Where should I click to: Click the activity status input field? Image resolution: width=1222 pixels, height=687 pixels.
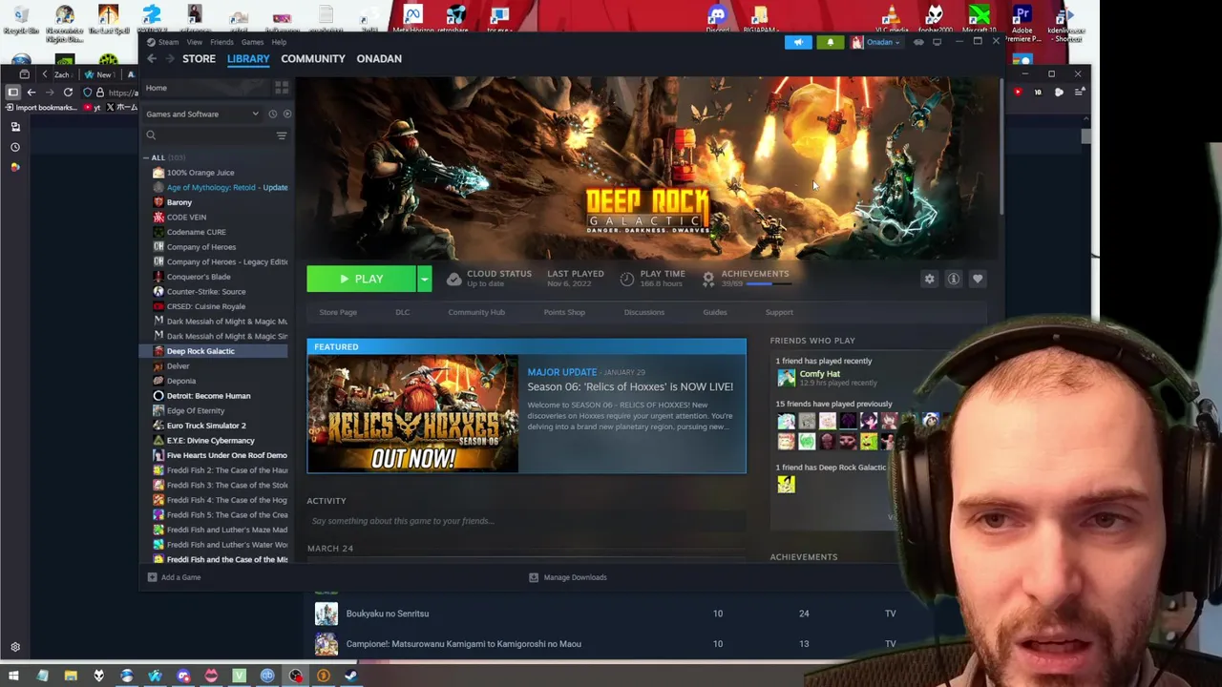point(525,521)
